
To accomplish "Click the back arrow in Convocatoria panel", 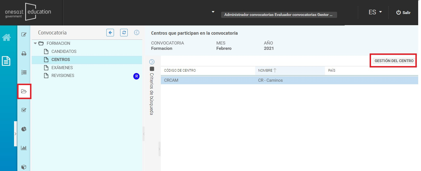I will click(x=110, y=33).
